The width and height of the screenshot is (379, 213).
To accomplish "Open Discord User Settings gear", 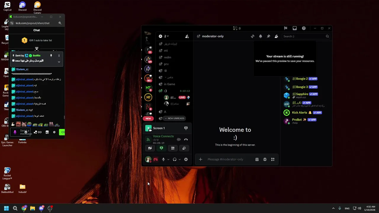I will (x=186, y=159).
